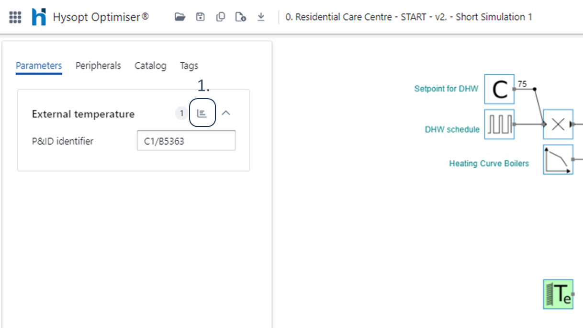The width and height of the screenshot is (583, 328).
Task: Open the Tags tab
Action: 189,66
